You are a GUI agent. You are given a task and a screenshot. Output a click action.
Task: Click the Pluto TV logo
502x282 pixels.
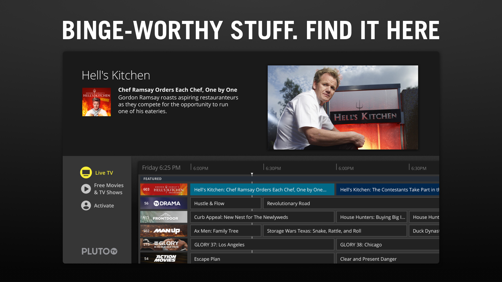(99, 251)
